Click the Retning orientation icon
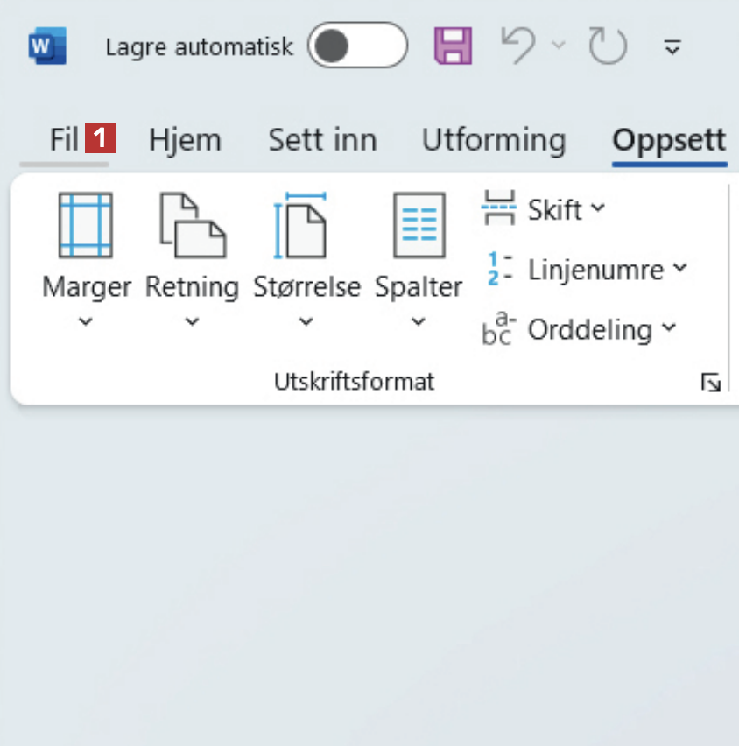This screenshot has height=746, width=739. (x=192, y=226)
